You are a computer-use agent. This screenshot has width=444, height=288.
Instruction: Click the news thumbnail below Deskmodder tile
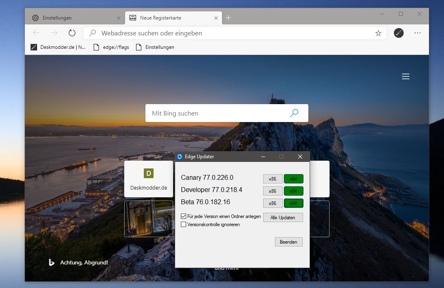click(x=149, y=219)
